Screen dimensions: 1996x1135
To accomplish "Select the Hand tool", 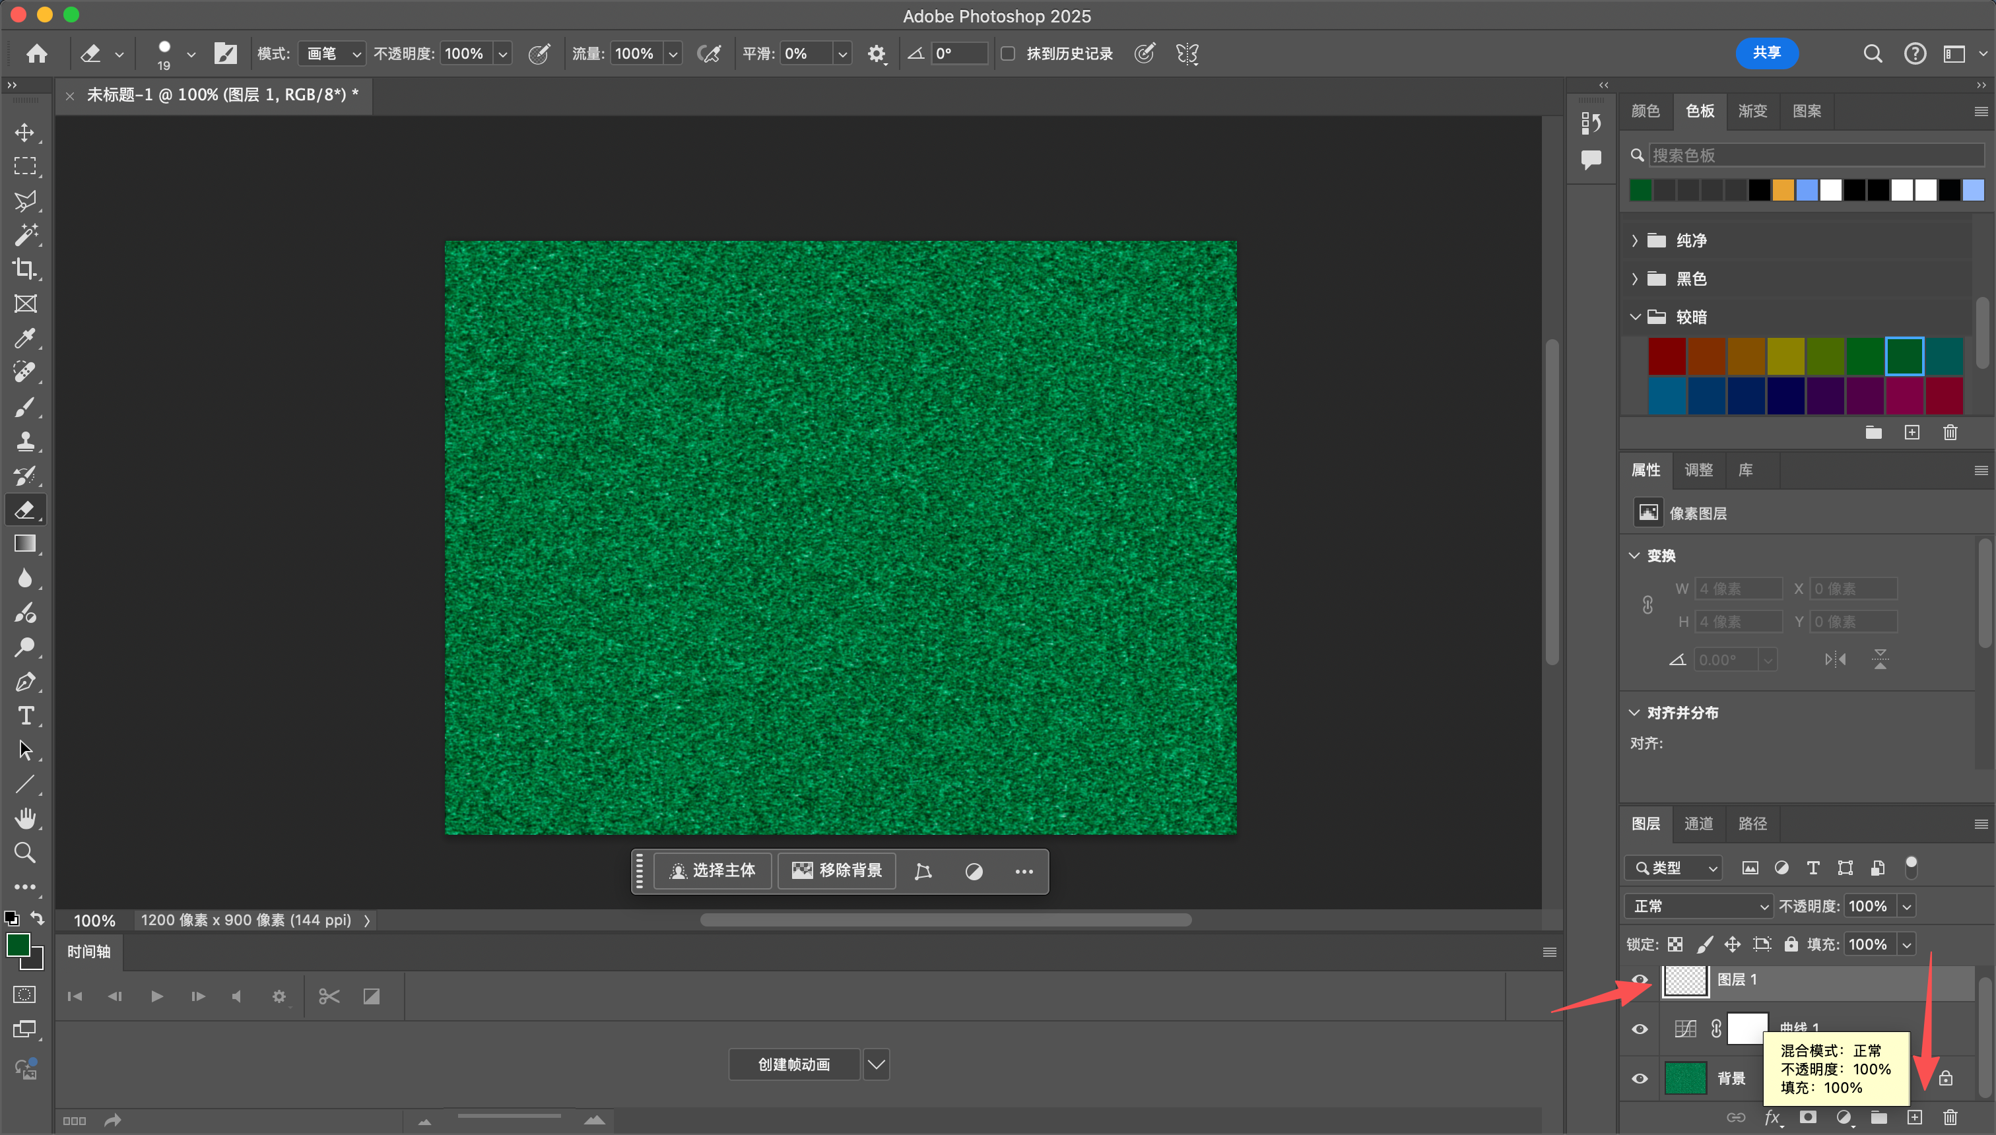I will (x=25, y=818).
